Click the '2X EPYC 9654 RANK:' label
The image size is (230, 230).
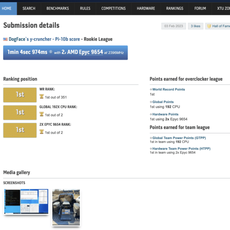point(55,124)
